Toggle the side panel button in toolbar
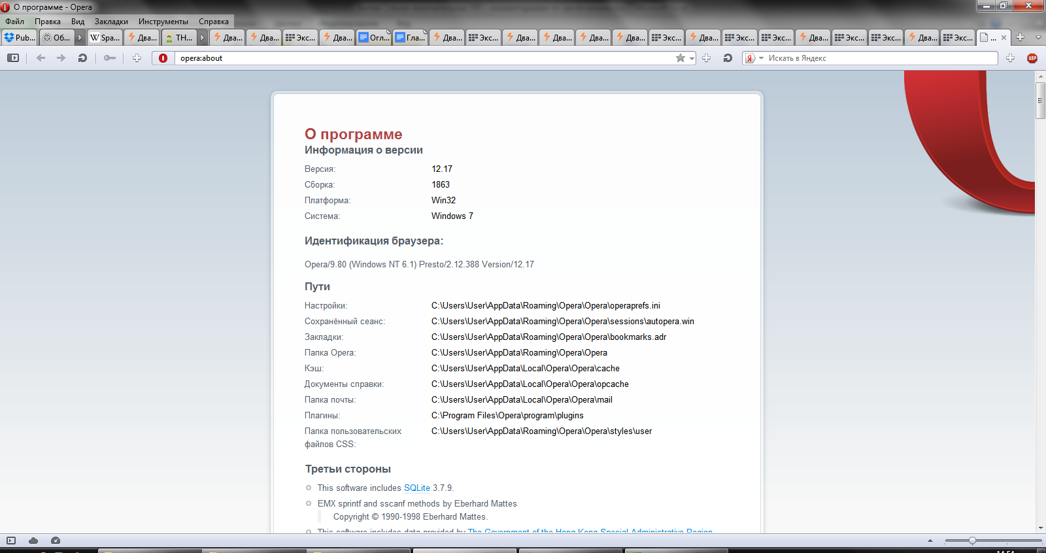This screenshot has width=1046, height=553. 13,58
